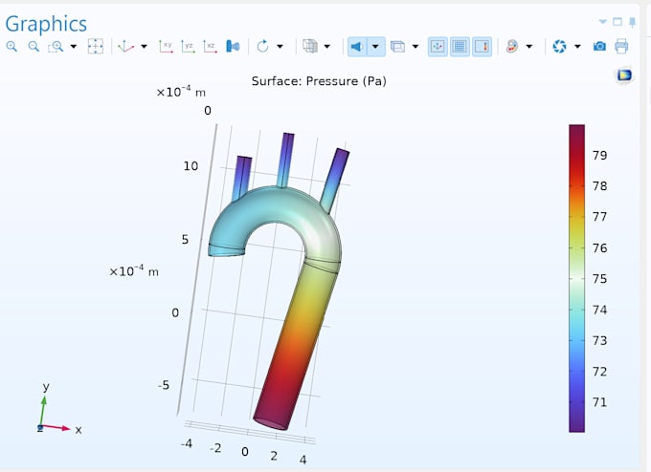Click the COMSOL logo icon below the toolbar

[x=624, y=75]
